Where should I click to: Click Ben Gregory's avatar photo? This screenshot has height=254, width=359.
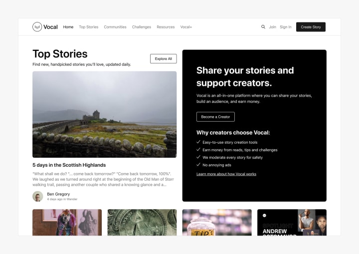pyautogui.click(x=38, y=197)
